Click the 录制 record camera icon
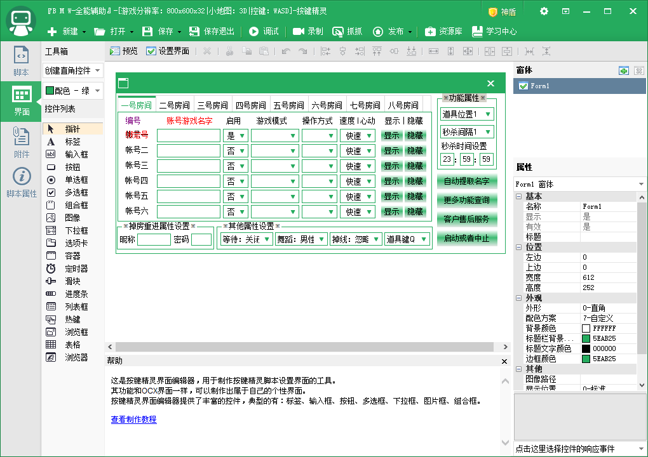 coord(299,31)
